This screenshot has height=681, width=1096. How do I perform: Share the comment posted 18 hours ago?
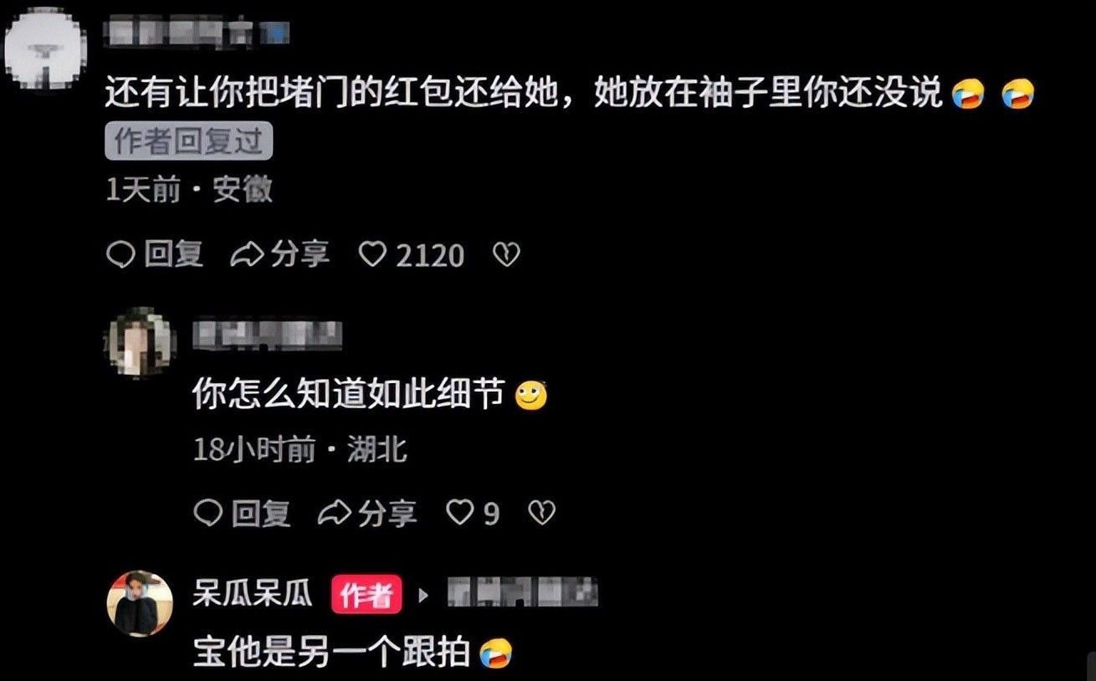coord(366,513)
